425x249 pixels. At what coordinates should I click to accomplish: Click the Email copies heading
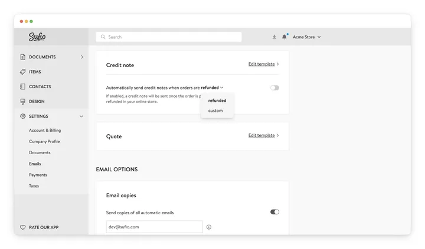pyautogui.click(x=121, y=195)
